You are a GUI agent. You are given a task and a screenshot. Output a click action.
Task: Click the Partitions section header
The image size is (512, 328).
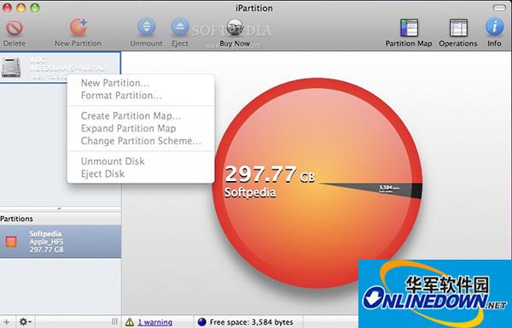(61, 219)
